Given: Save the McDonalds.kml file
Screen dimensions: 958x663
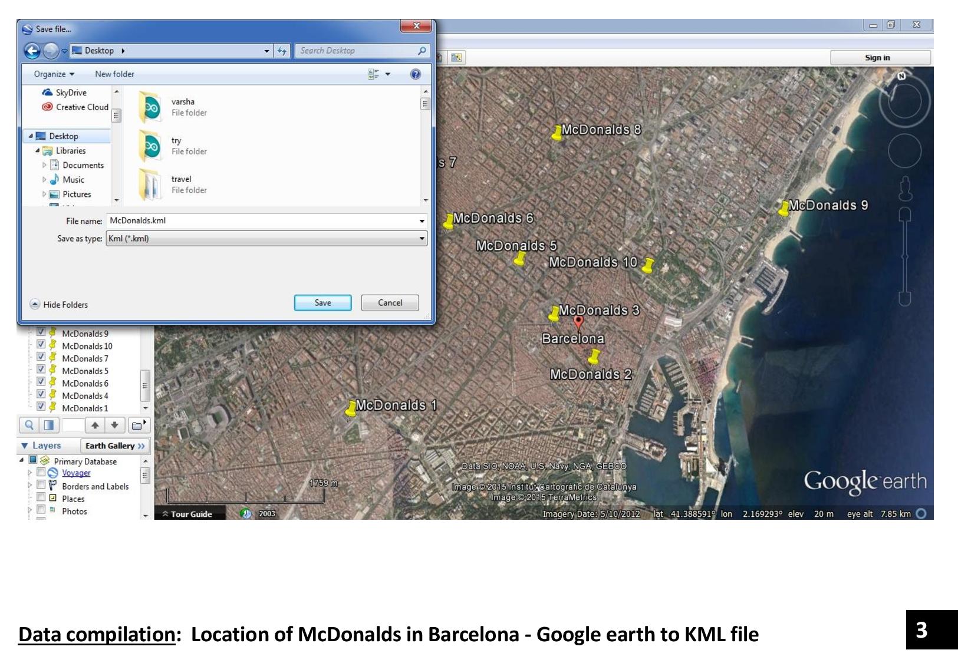Looking at the screenshot, I should (322, 302).
